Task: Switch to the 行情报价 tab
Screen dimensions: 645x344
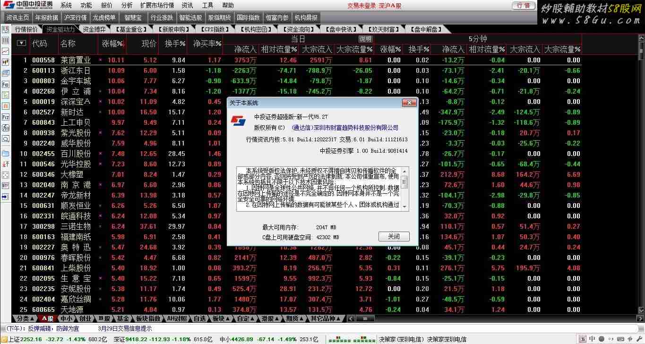Action: point(26,29)
